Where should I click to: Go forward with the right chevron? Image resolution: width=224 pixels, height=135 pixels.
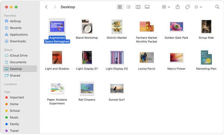click(55, 7)
